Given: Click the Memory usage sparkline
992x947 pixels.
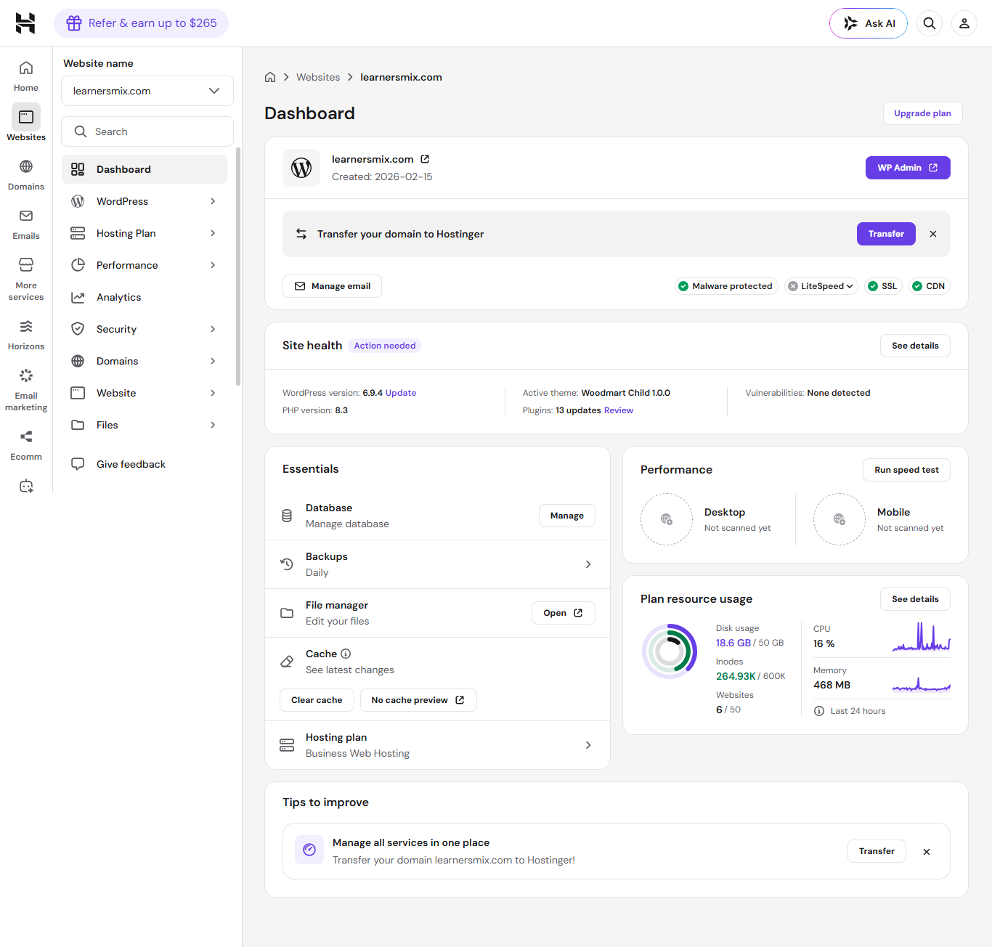Looking at the screenshot, I should 922,684.
